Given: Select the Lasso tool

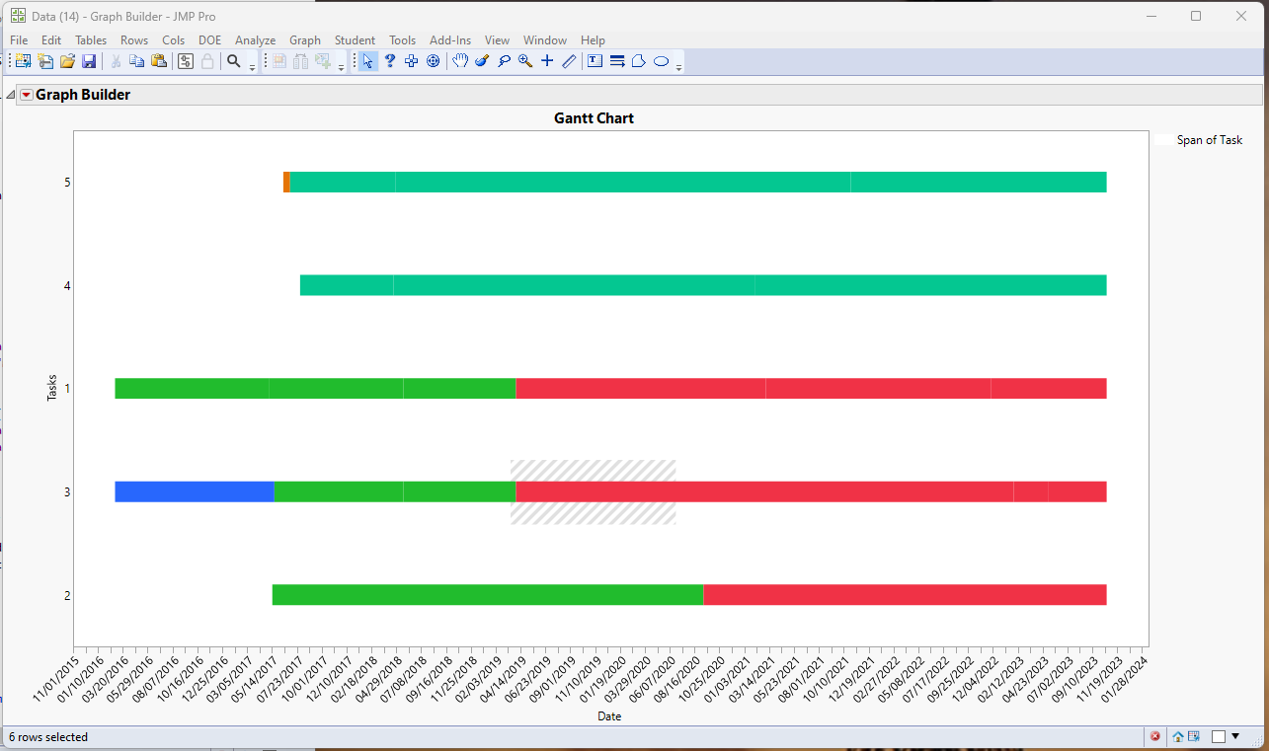Looking at the screenshot, I should click(x=504, y=61).
